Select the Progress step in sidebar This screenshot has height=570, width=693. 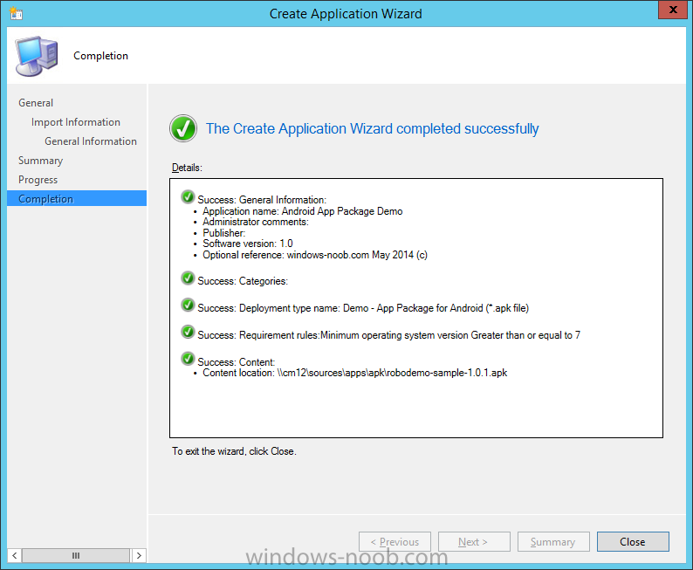(38, 180)
